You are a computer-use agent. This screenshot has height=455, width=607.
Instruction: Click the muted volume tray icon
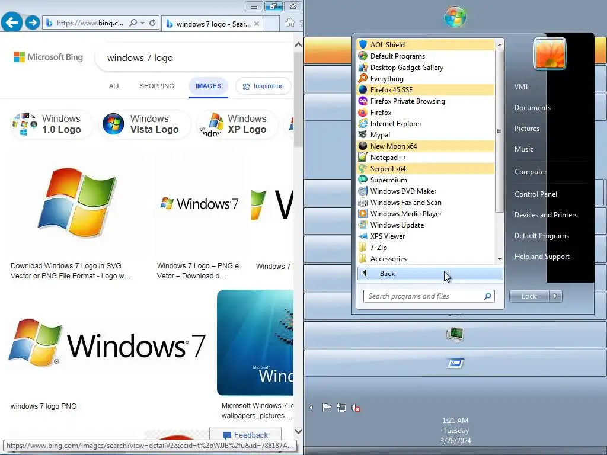356,408
